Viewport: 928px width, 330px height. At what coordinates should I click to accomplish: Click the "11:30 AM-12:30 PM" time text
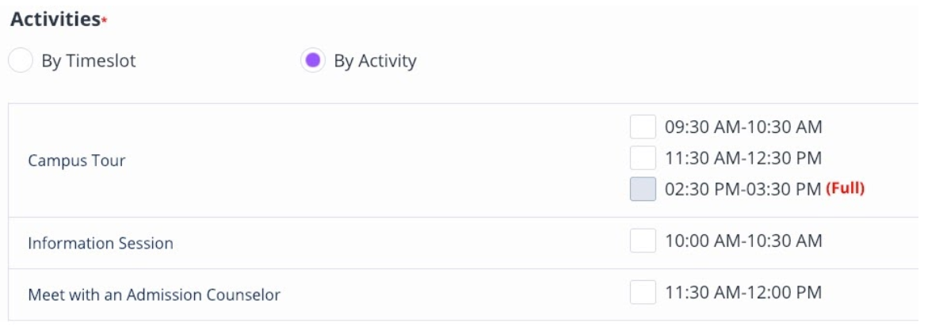point(743,158)
